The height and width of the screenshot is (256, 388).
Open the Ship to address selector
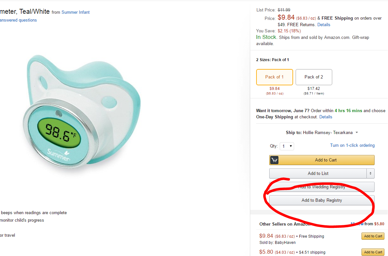coord(357,132)
